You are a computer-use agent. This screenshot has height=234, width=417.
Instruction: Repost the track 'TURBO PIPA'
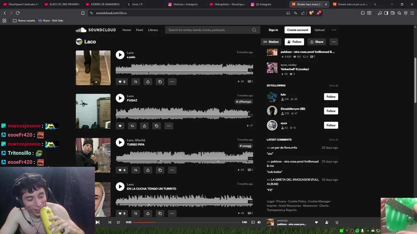136,170
